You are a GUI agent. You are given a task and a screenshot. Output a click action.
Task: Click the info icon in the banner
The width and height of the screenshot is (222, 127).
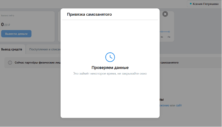tap(10, 63)
